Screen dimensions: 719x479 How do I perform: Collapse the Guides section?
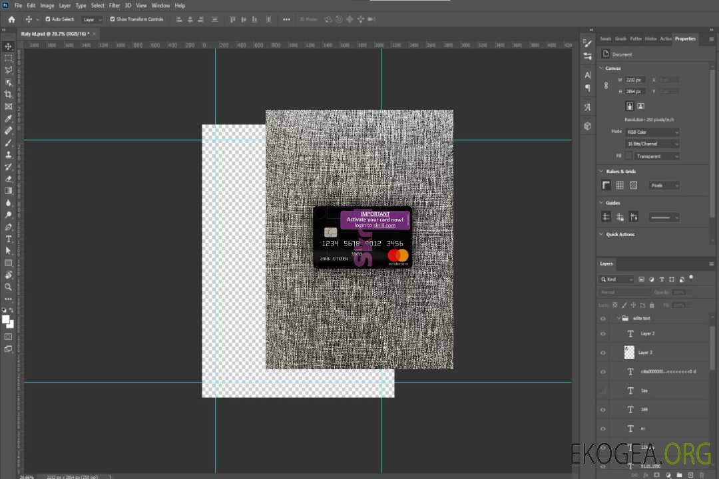tap(601, 203)
